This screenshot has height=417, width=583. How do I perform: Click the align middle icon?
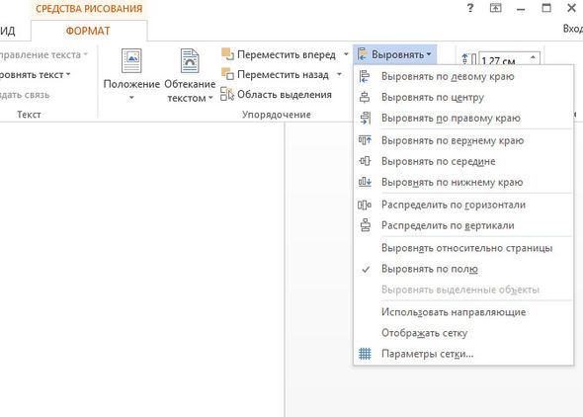(x=365, y=161)
